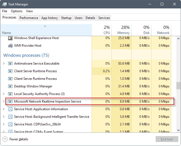Click the 31.4 MB memory value

pos(124,86)
